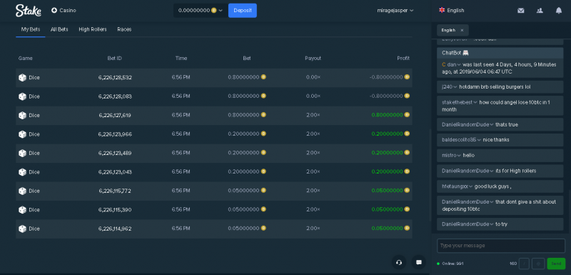Click the Game column header

coord(26,59)
